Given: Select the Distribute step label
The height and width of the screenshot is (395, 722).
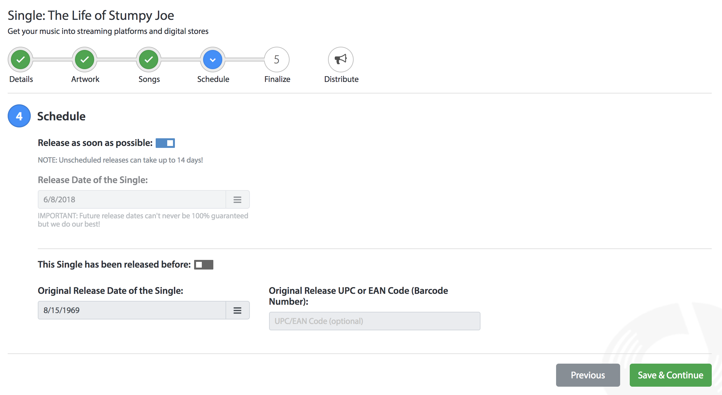Looking at the screenshot, I should tap(341, 79).
